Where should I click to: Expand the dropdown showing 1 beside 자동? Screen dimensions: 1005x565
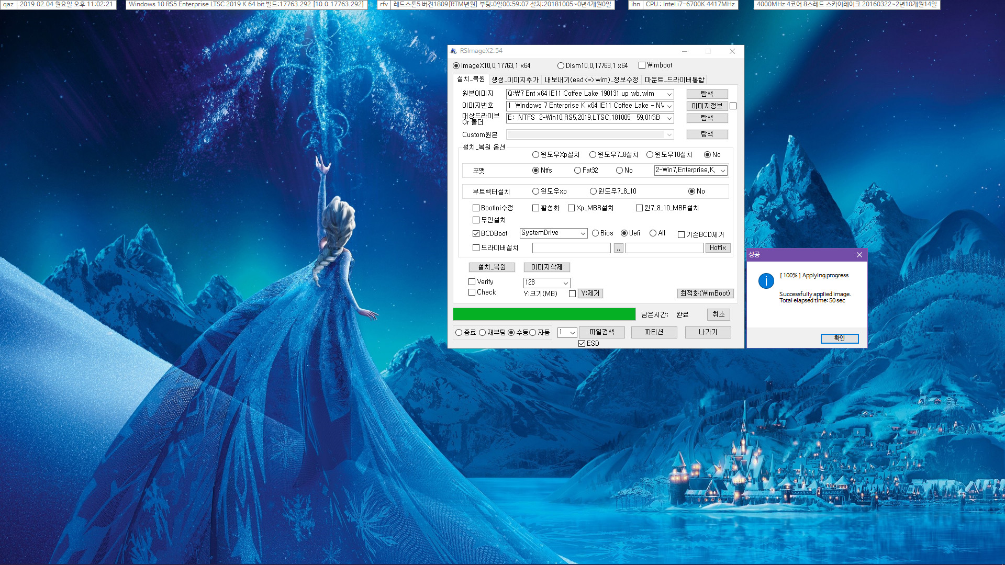click(573, 333)
